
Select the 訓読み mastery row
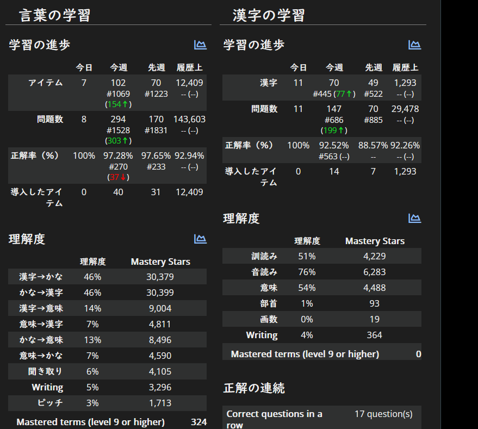[x=322, y=256]
